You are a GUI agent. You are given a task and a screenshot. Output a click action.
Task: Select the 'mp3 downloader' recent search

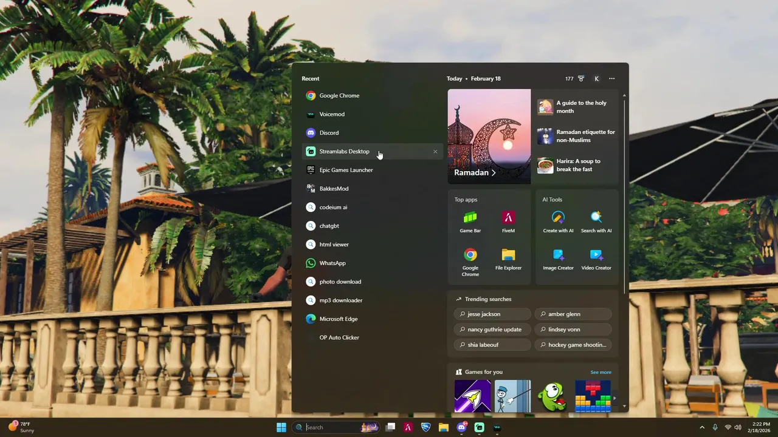click(x=371, y=300)
